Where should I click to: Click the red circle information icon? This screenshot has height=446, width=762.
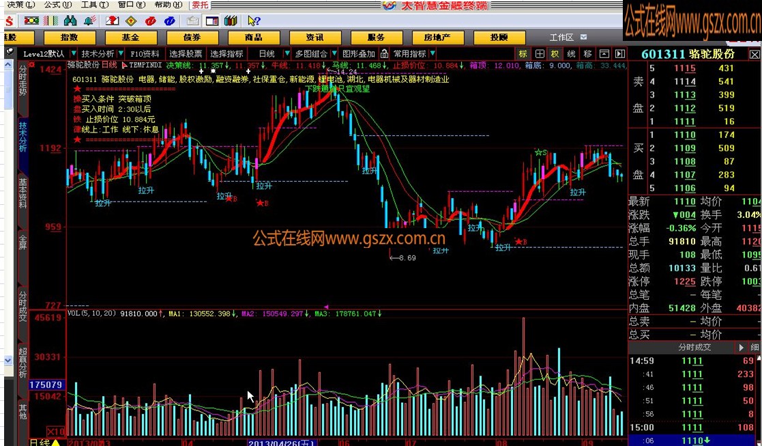[x=150, y=21]
